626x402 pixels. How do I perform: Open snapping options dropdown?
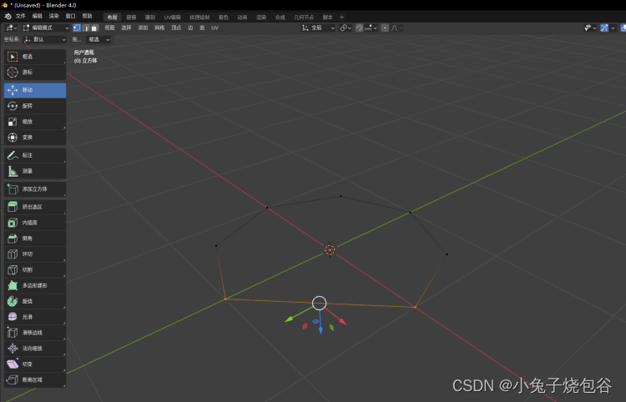point(371,28)
